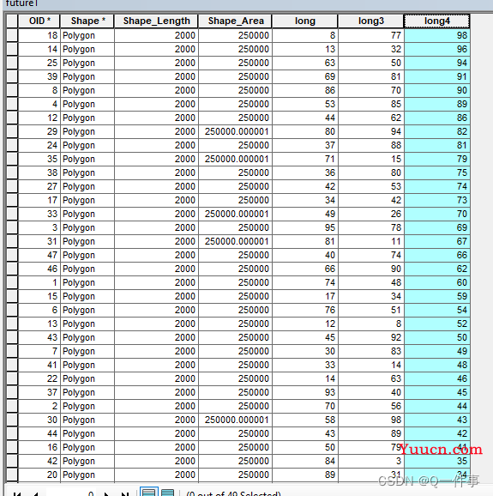
Task: Select the long4 column header
Action: point(436,21)
